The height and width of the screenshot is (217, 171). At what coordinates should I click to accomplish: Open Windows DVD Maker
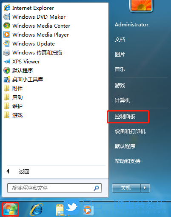tap(34, 17)
